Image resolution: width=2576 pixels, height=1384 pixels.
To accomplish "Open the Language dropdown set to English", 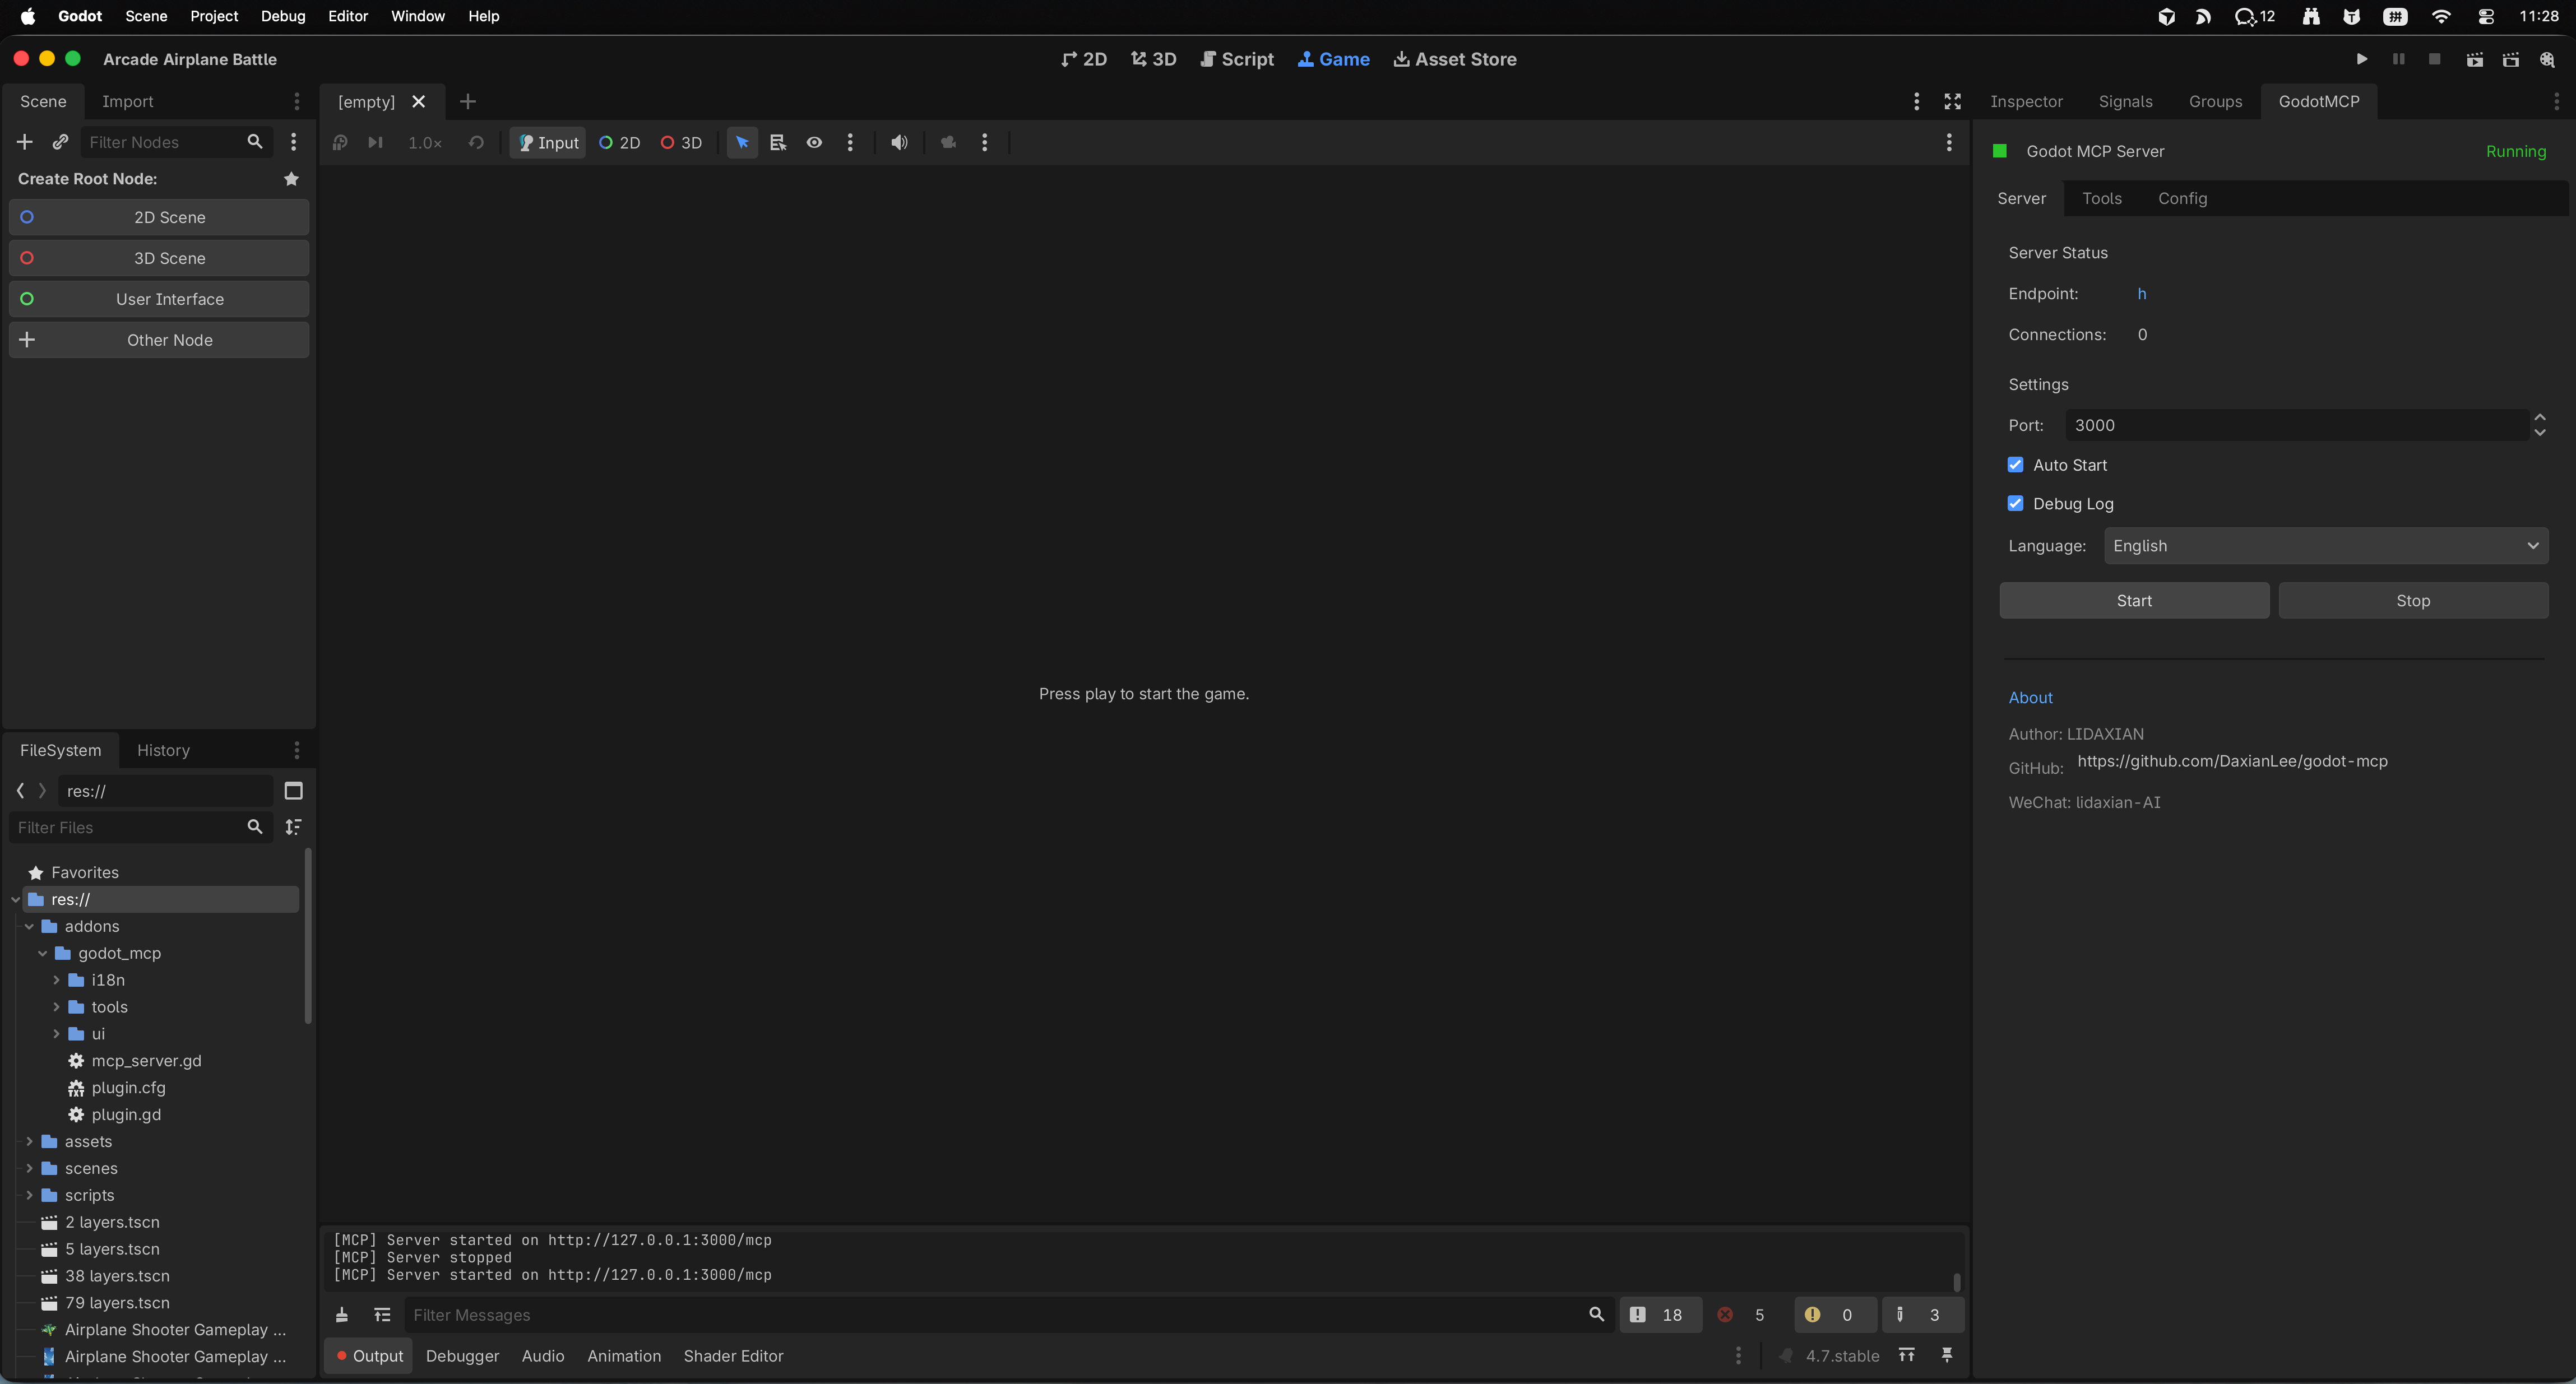I will click(2326, 546).
